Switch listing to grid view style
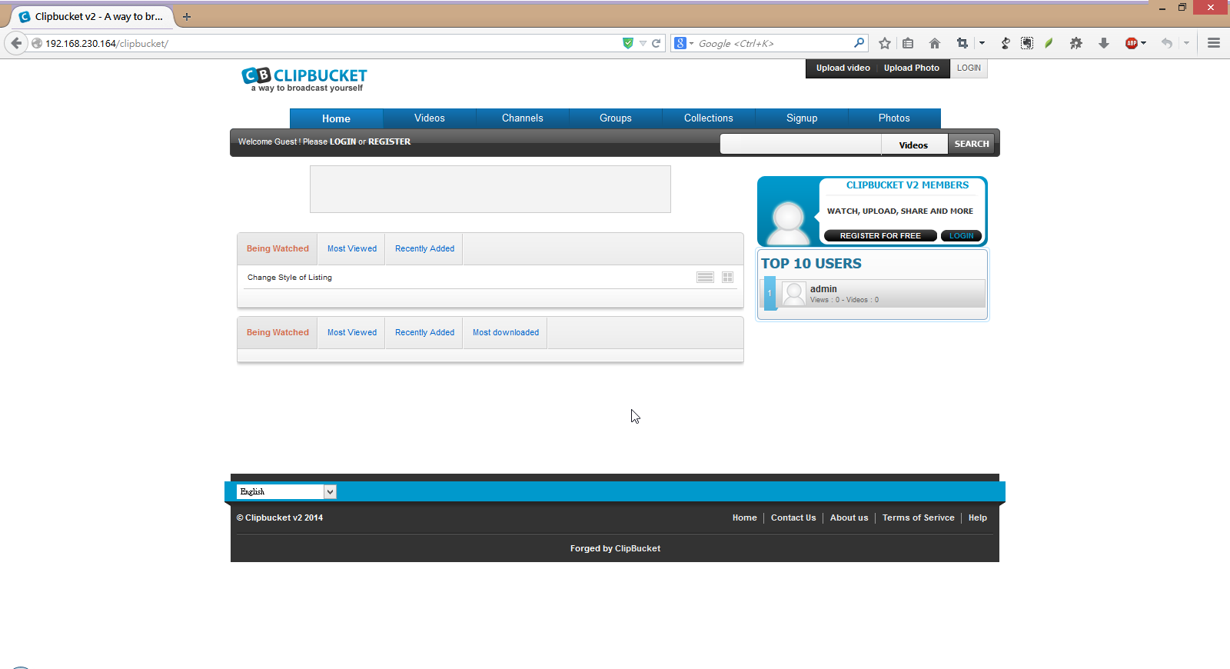Viewport: 1230px width, 669px height. [727, 278]
